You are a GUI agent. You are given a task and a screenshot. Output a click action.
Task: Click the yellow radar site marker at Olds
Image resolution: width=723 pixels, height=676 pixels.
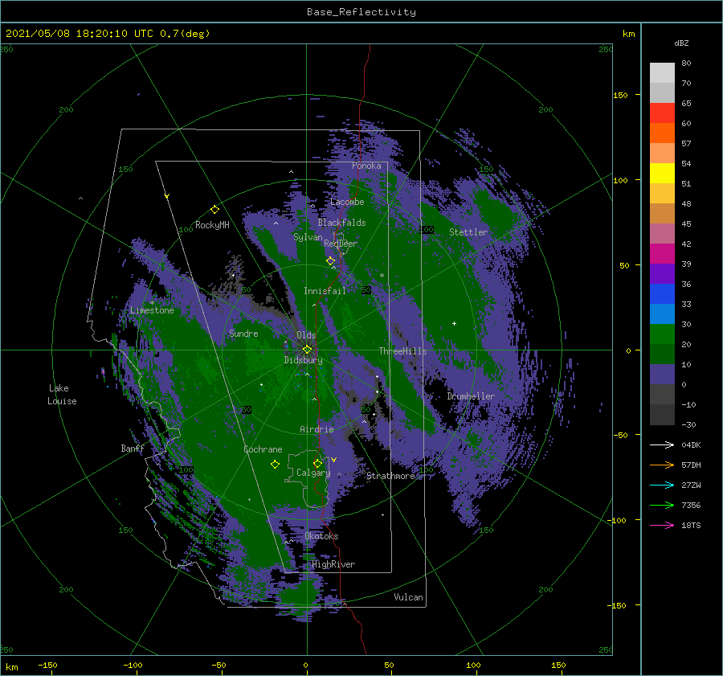point(307,350)
